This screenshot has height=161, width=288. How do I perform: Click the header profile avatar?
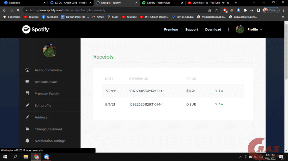pyautogui.click(x=240, y=29)
